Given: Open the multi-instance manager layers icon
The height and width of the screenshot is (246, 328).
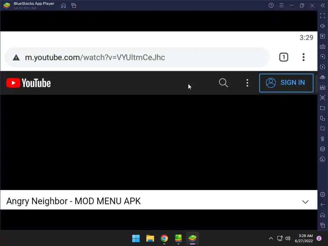Looking at the screenshot, I should click(x=323, y=149).
